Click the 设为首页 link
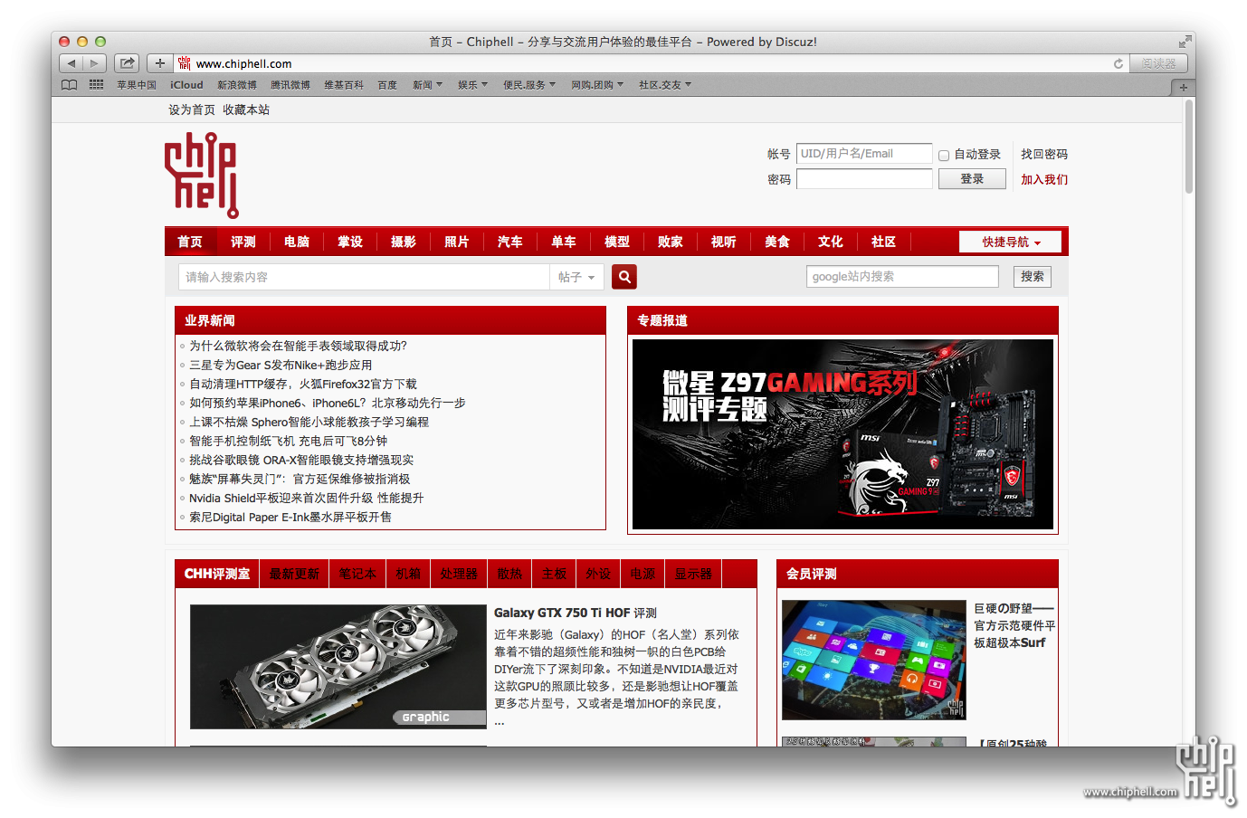The height and width of the screenshot is (818, 1247). click(x=192, y=109)
